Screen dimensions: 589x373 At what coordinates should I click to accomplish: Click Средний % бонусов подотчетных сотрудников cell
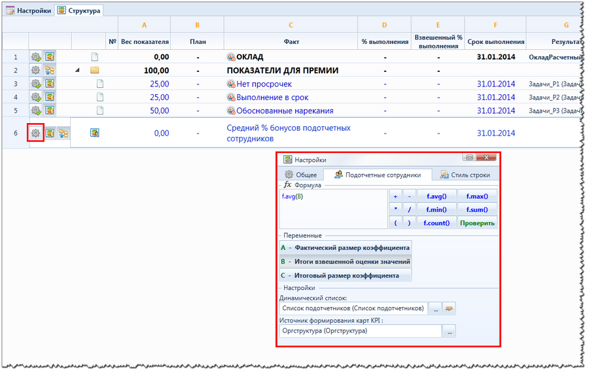[x=291, y=133]
